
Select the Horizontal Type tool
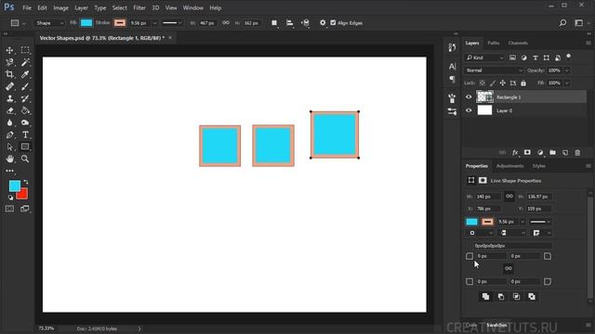tap(25, 135)
